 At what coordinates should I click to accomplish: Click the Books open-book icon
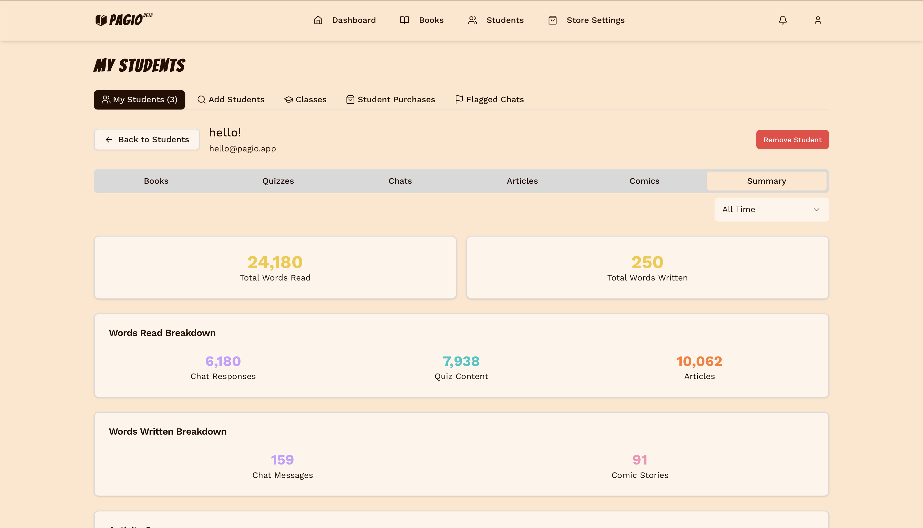pos(404,20)
